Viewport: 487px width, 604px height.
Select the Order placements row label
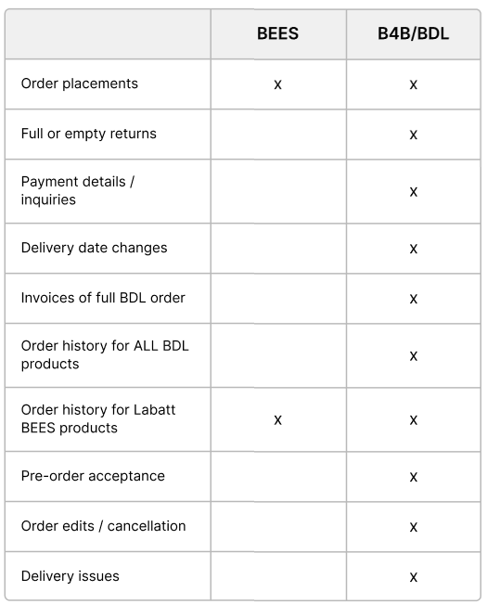coord(79,84)
